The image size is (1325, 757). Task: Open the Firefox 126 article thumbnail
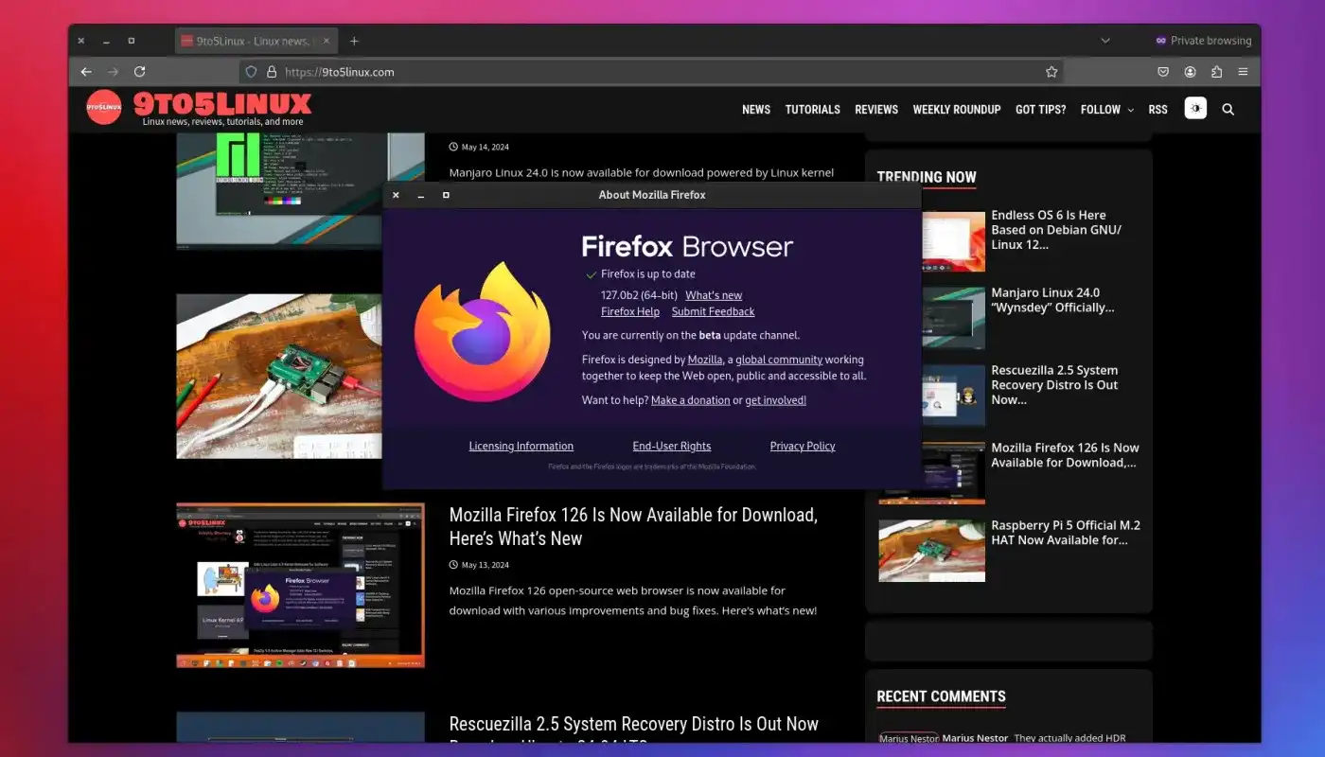point(300,585)
